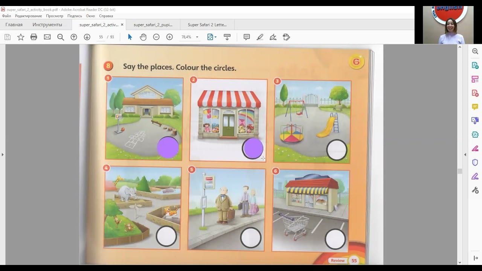The width and height of the screenshot is (482, 271).
Task: Click the vertical scrollbar down arrow
Action: pos(460,262)
